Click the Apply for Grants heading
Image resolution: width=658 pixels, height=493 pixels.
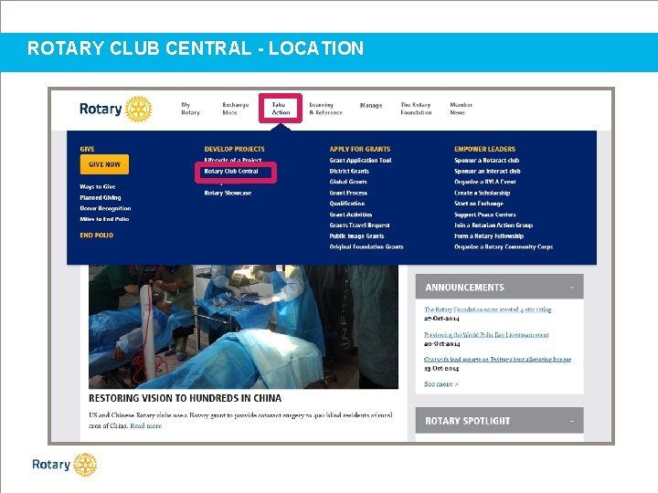click(x=360, y=149)
